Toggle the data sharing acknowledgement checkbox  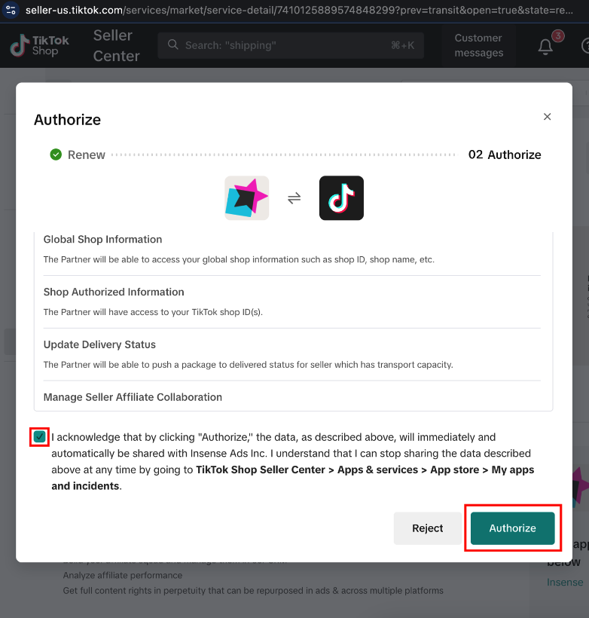click(39, 436)
